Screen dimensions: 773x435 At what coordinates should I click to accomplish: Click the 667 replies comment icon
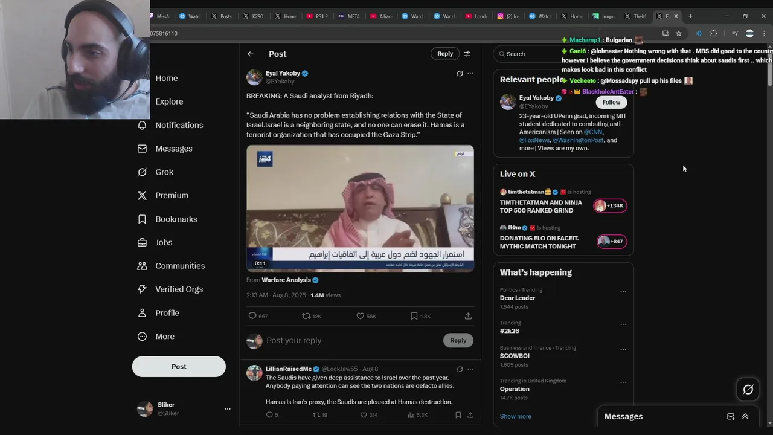click(x=252, y=316)
